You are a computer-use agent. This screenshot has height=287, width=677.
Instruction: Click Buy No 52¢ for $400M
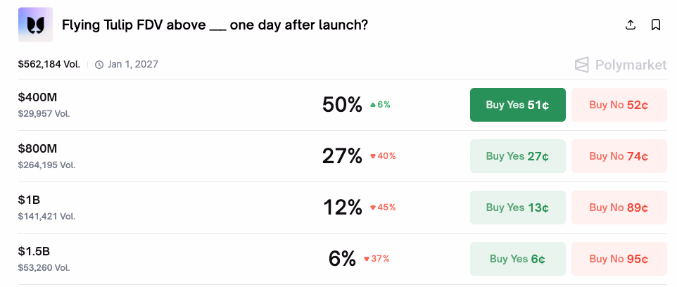click(619, 105)
